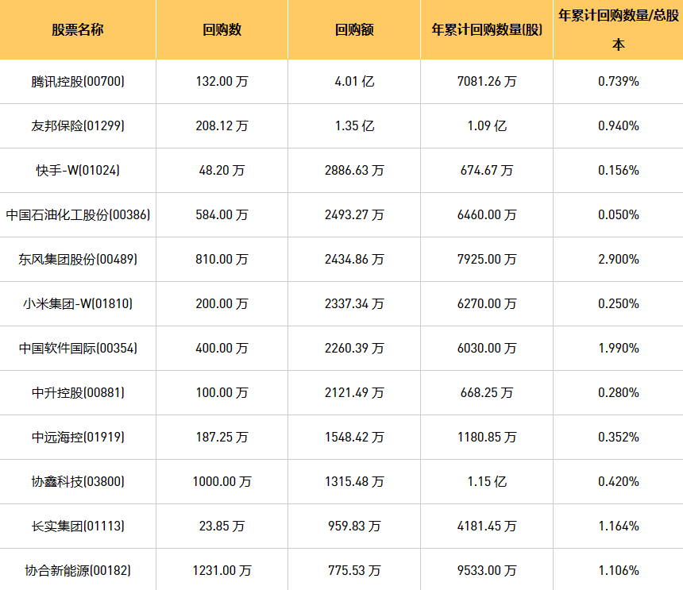The height and width of the screenshot is (590, 683).
Task: Click the 1.35 亿 repurchase amount
Action: (354, 125)
